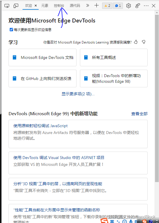
Task: Close the 欢迎 tab
Action: (x=36, y=6)
